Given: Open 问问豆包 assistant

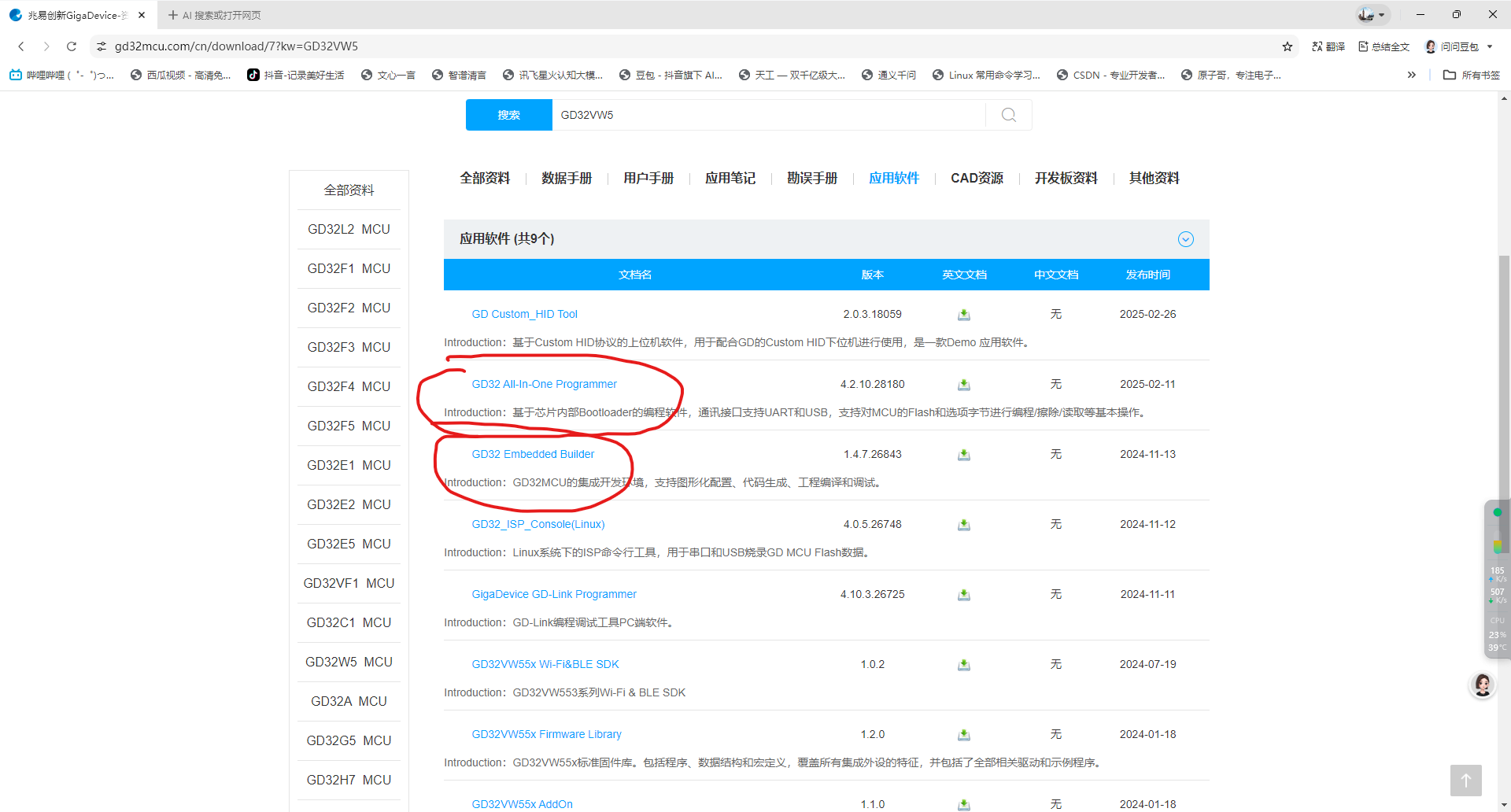Looking at the screenshot, I should coord(1452,46).
